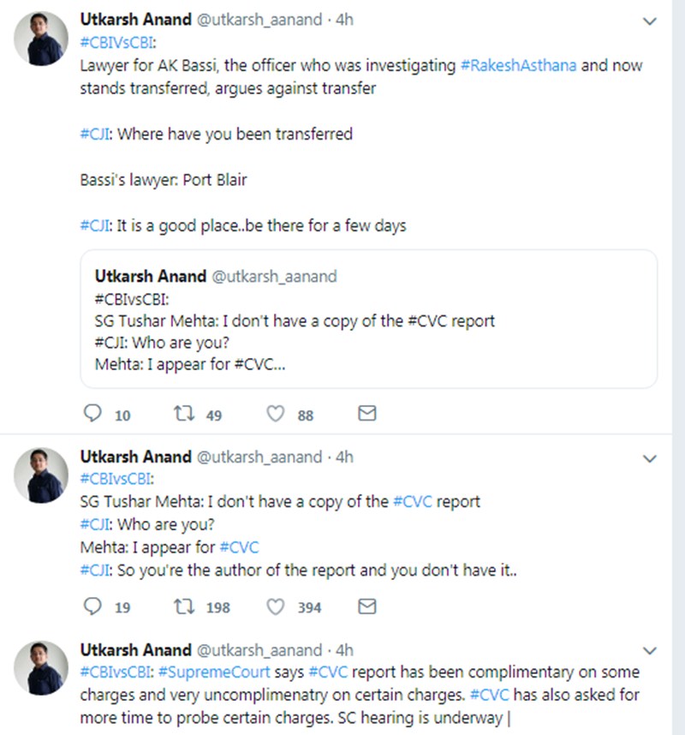Viewport: 685px width, 735px height.
Task: Reply to the 'Who are you?' tweet
Action: tap(92, 607)
